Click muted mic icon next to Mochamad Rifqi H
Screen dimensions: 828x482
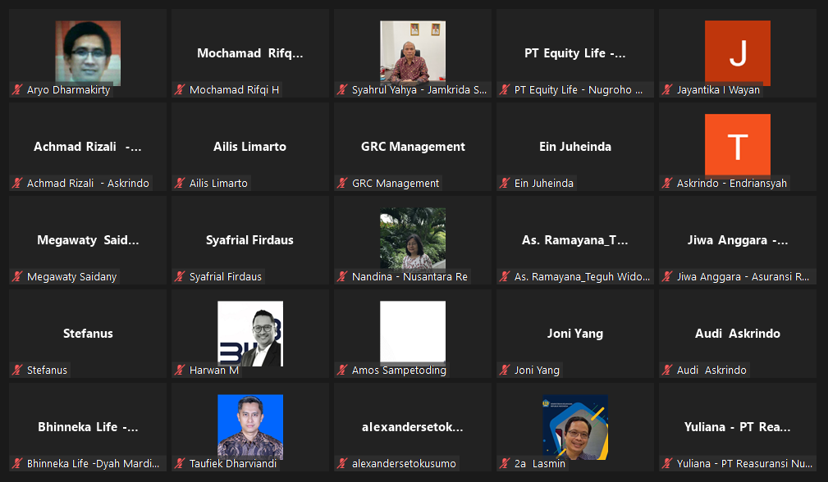(180, 89)
